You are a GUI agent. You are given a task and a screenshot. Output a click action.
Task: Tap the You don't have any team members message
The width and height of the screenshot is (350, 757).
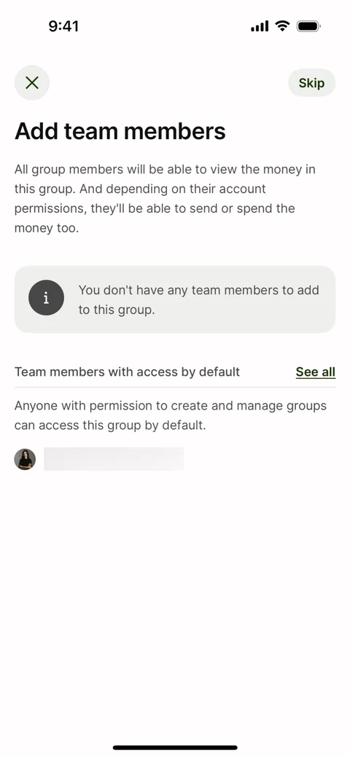click(x=198, y=290)
